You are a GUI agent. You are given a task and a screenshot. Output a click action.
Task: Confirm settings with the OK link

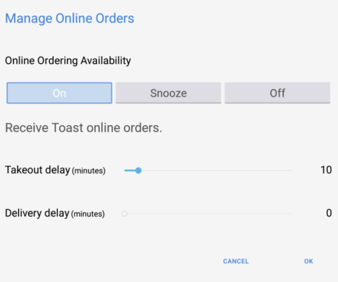click(x=308, y=261)
